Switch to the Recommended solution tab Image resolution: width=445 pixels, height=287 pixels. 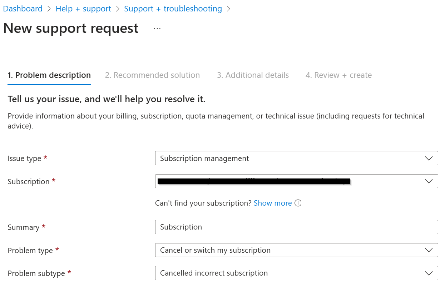coord(152,75)
